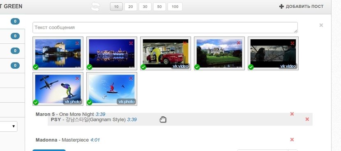Delete the Madonna Masterpiece track

pyautogui.click(x=292, y=140)
